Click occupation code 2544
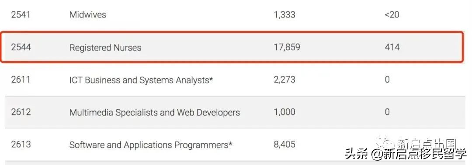 (x=21, y=47)
